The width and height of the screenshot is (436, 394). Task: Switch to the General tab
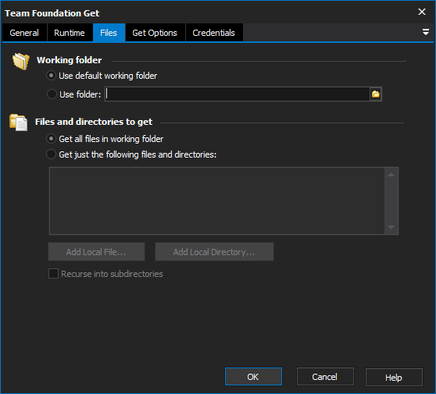pos(24,33)
